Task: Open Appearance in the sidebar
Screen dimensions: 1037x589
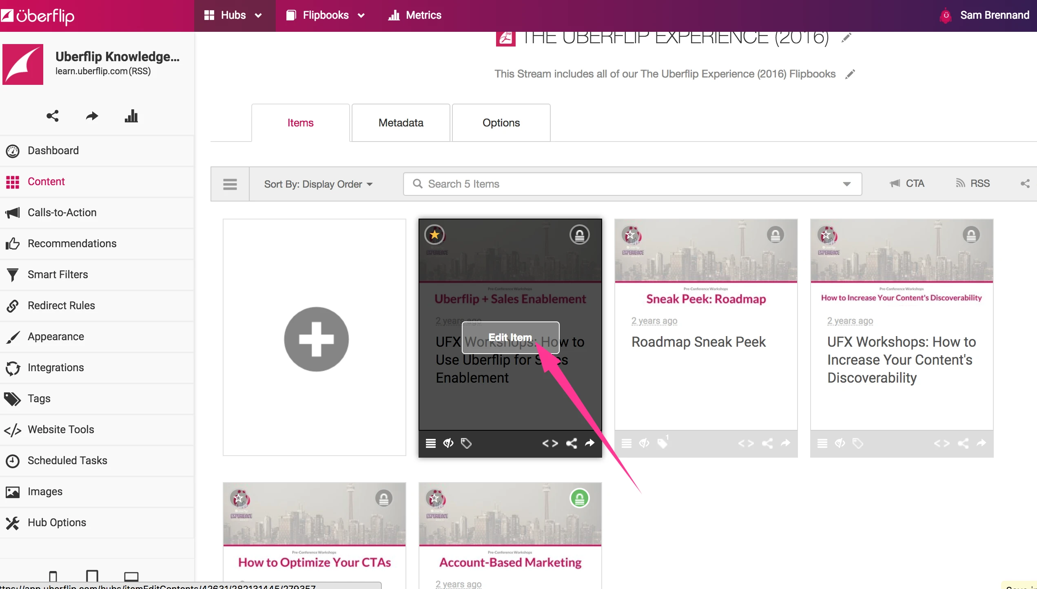Action: click(97, 337)
